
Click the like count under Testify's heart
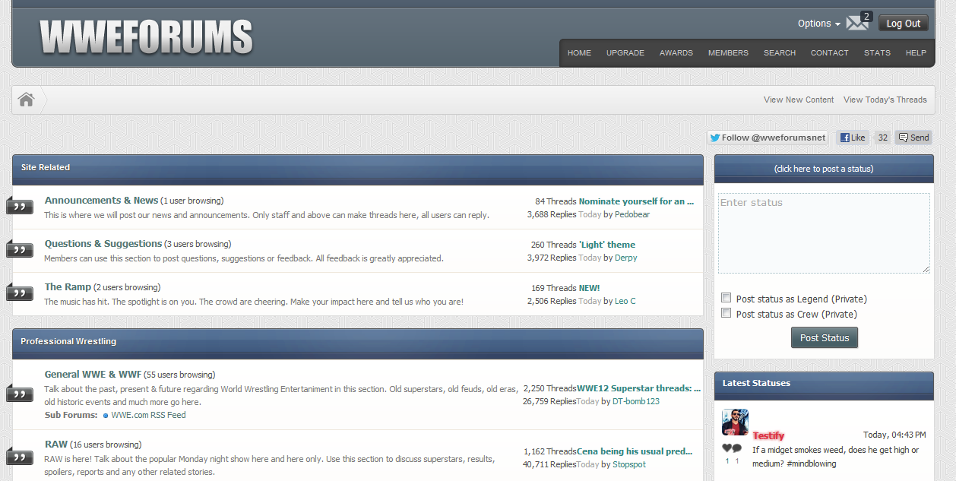[x=726, y=460]
